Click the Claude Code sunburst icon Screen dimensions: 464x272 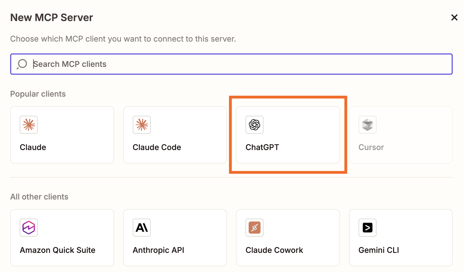pyautogui.click(x=142, y=125)
